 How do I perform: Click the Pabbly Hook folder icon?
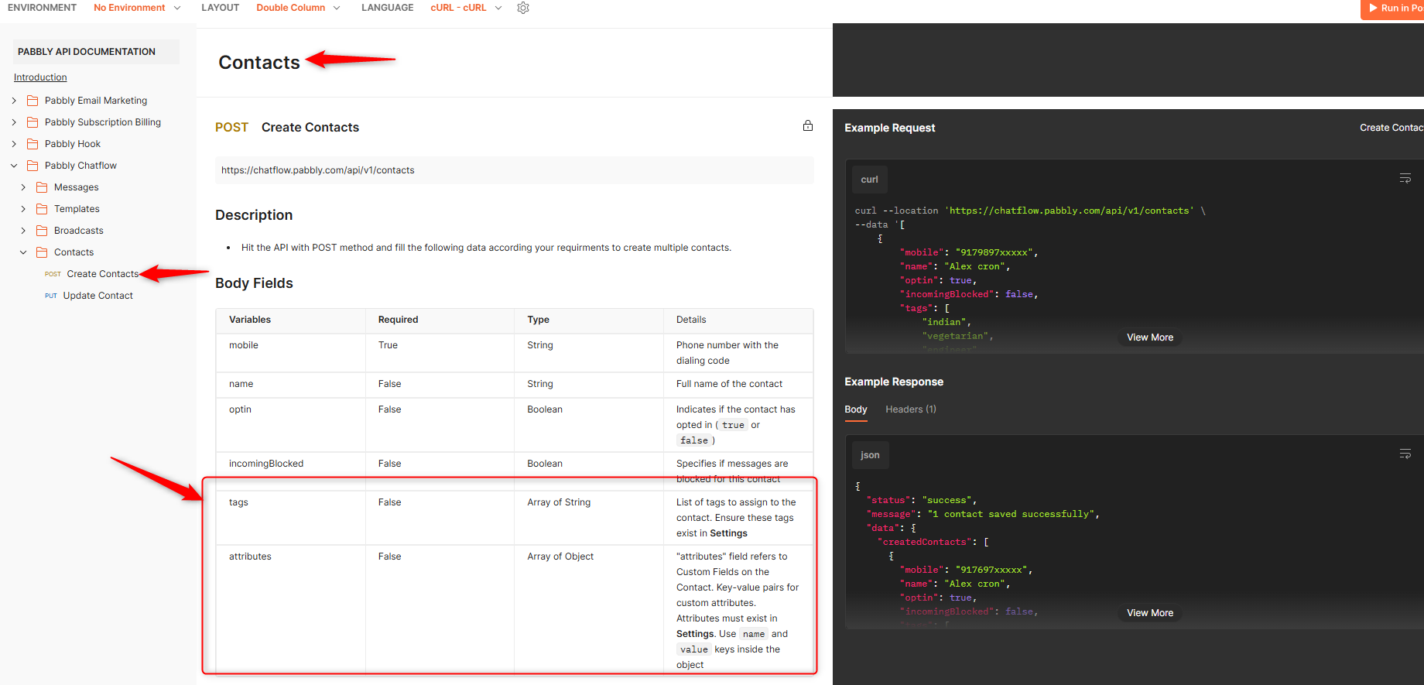[33, 144]
